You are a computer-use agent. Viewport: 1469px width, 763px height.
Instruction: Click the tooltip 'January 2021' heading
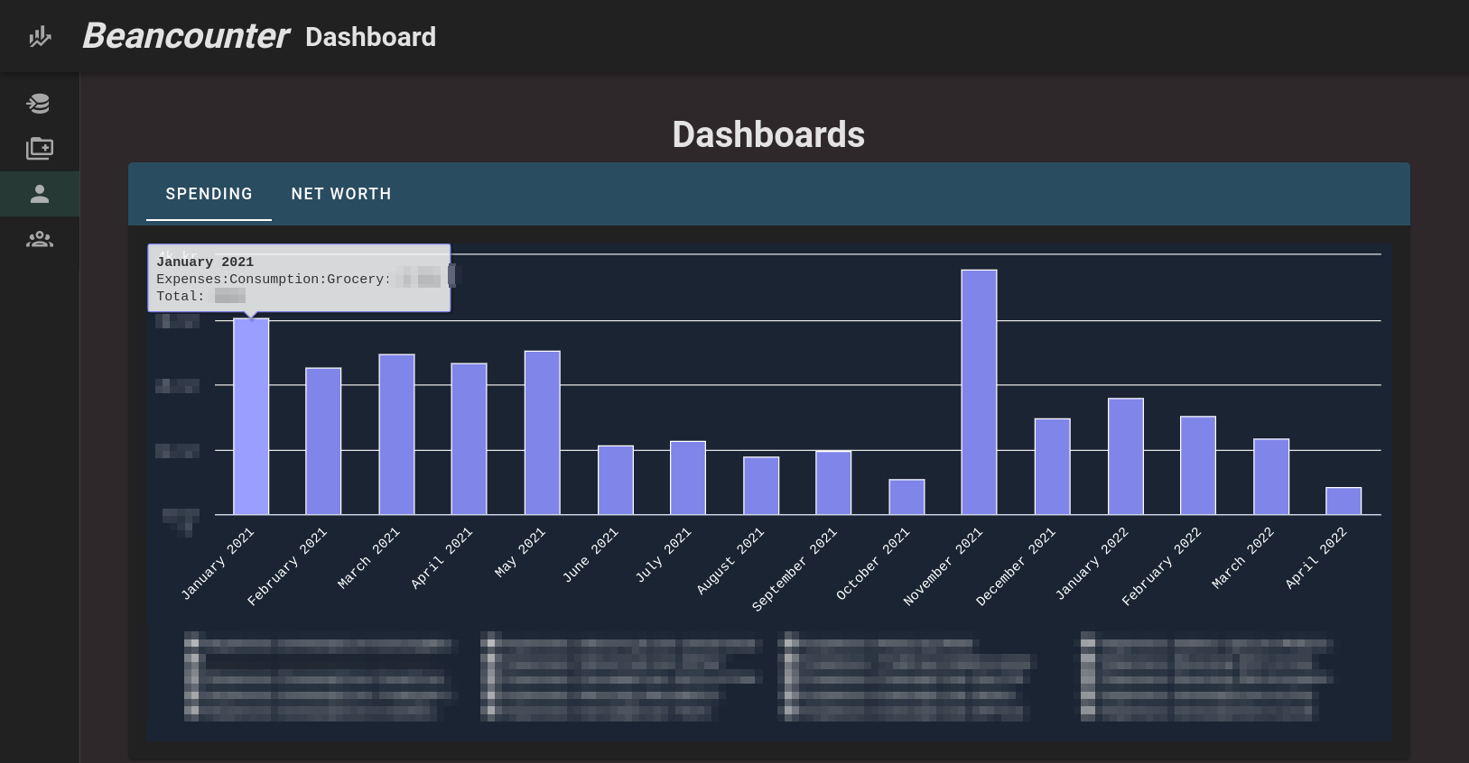click(205, 262)
